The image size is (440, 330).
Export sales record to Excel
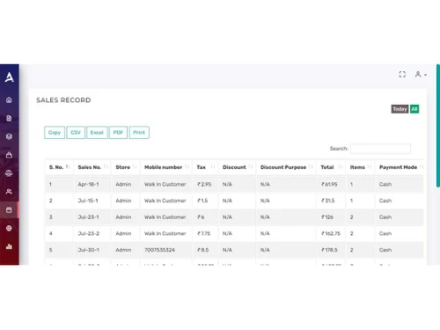point(97,133)
